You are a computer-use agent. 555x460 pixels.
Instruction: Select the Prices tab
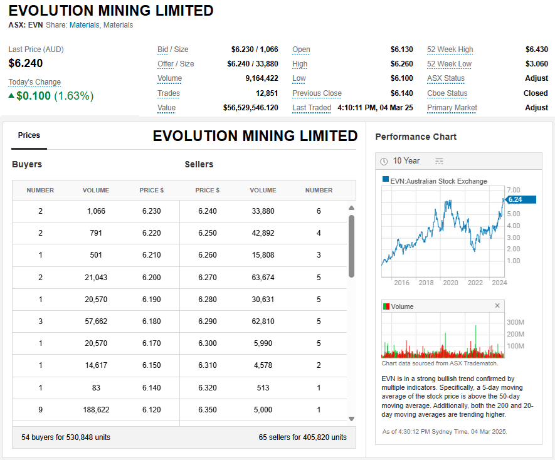click(x=29, y=135)
